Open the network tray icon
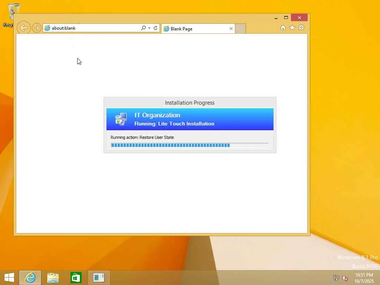Screen dimensions: 380x285 click(x=336, y=278)
